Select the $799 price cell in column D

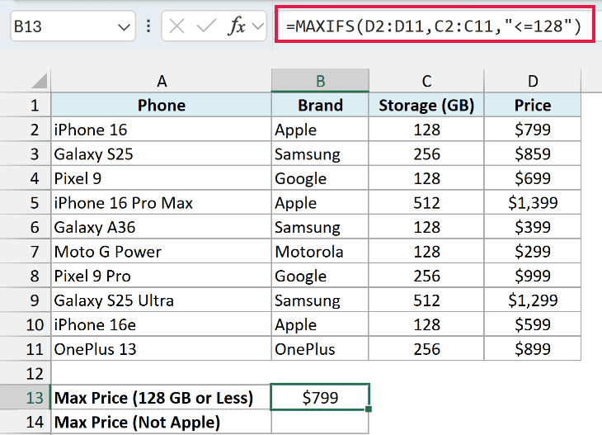533,130
